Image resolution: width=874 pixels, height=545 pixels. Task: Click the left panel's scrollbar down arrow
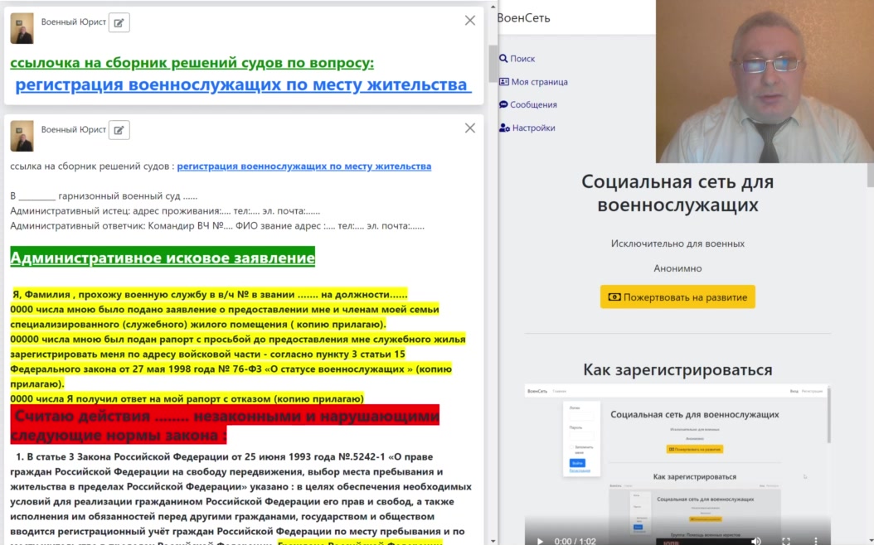[493, 541]
